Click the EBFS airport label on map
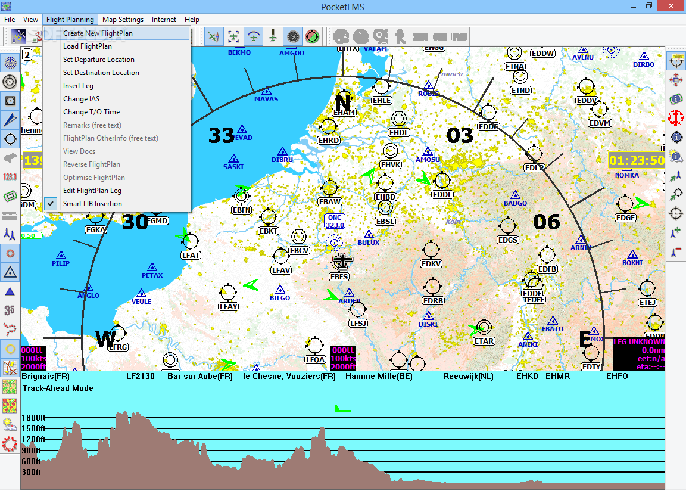 339,277
